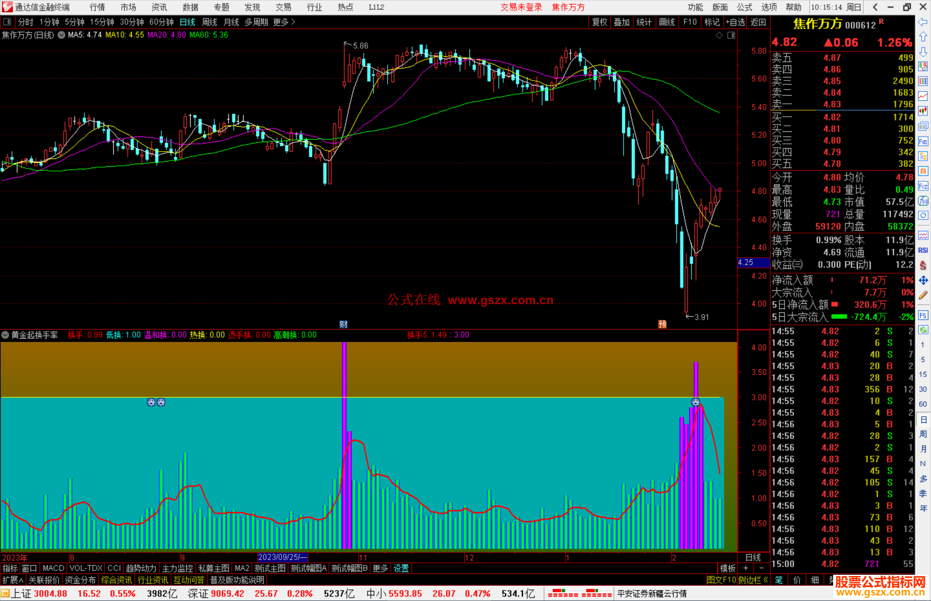Switch to the 周线 period tab
The height and width of the screenshot is (601, 931).
coord(209,22)
